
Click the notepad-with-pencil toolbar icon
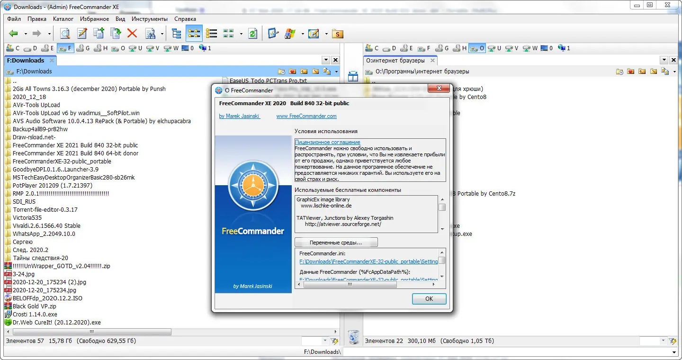coord(314,34)
